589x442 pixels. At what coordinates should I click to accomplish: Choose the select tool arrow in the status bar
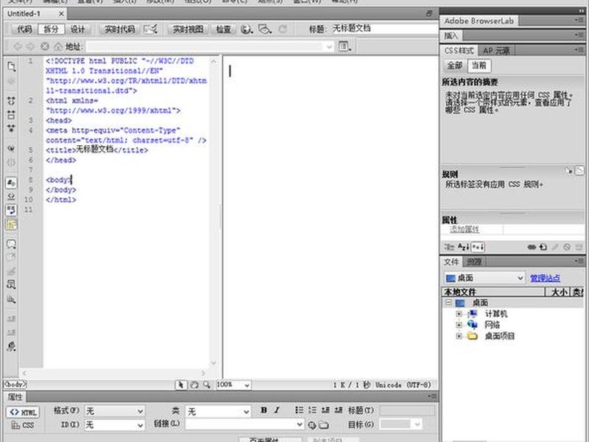point(180,385)
